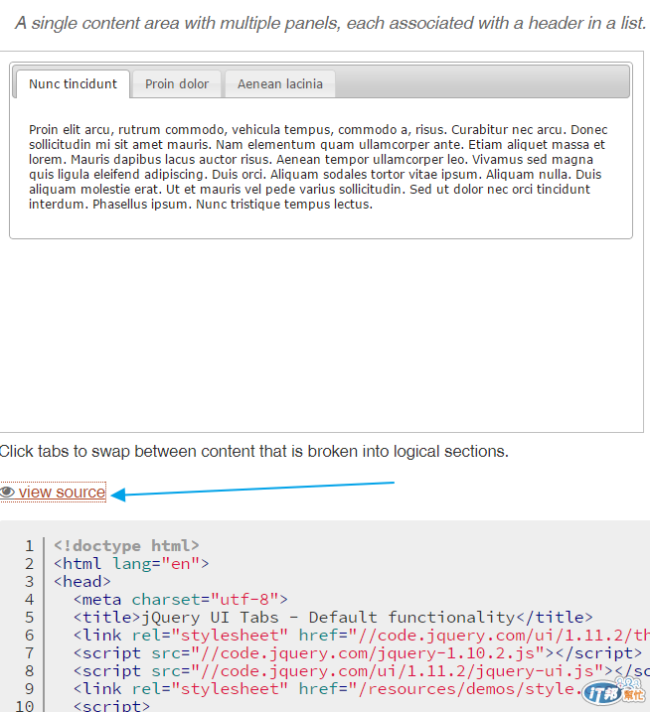Image resolution: width=650 pixels, height=712 pixels.
Task: Click the sentence 'Click tabs to swap between content'
Action: pos(253,451)
